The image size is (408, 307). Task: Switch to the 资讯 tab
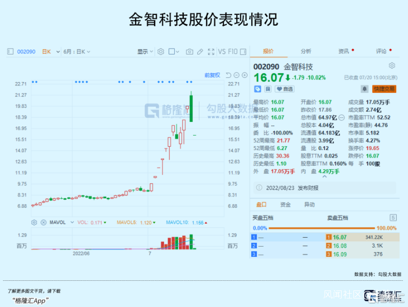[343, 51]
